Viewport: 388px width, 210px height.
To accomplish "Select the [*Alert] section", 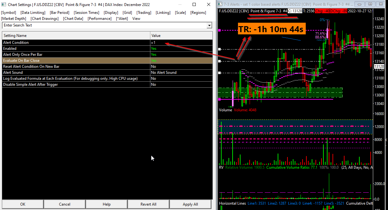I will (122, 19).
